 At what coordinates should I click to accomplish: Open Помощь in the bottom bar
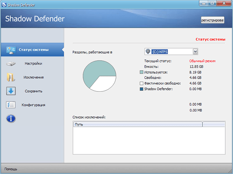[11, 169]
